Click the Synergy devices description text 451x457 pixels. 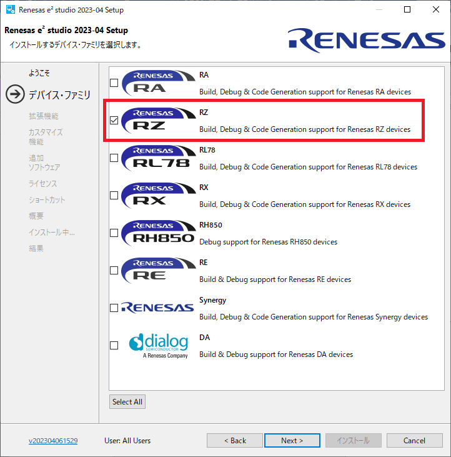(x=314, y=317)
